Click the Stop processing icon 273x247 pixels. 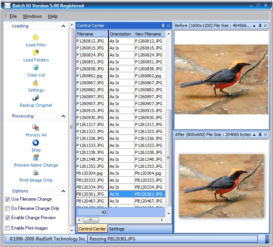click(36, 143)
